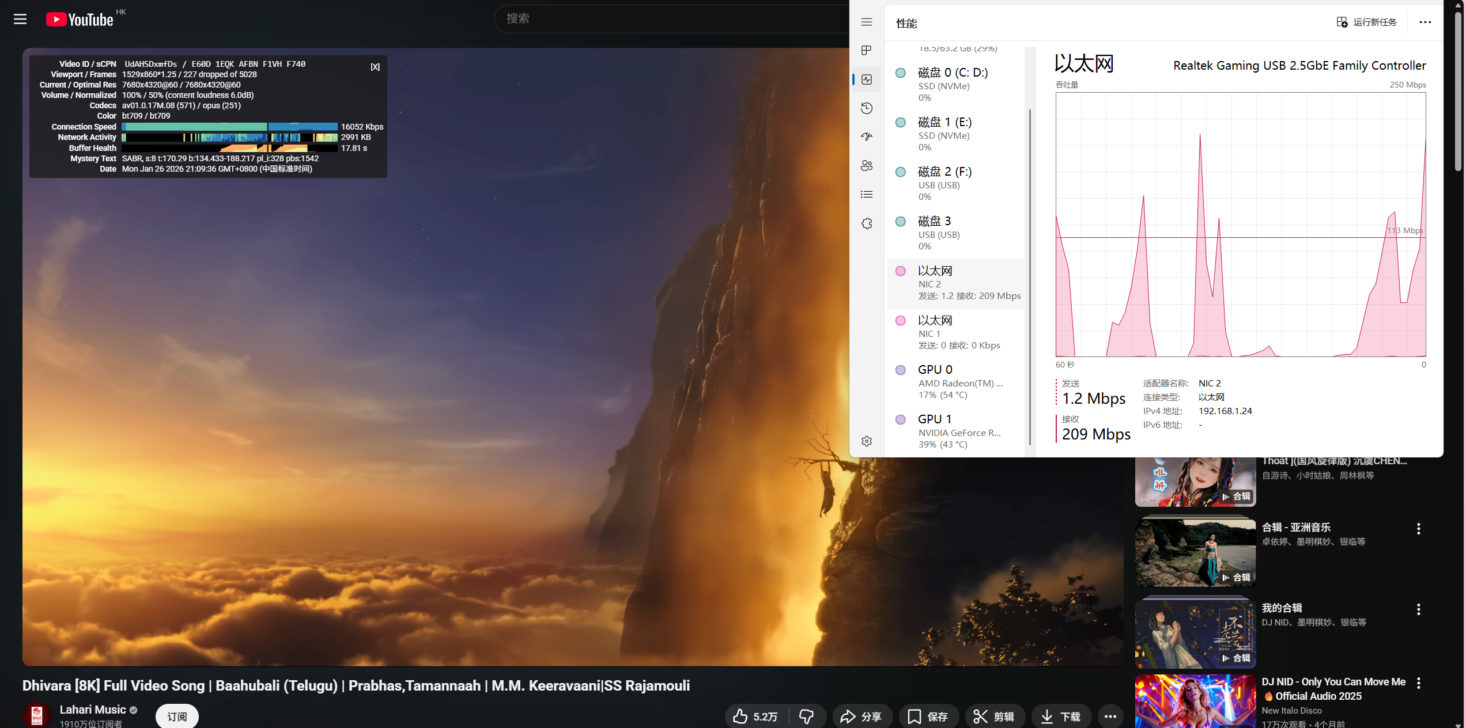The height and width of the screenshot is (728, 1466).
Task: Open Services tab puzzle icon
Action: [x=866, y=223]
